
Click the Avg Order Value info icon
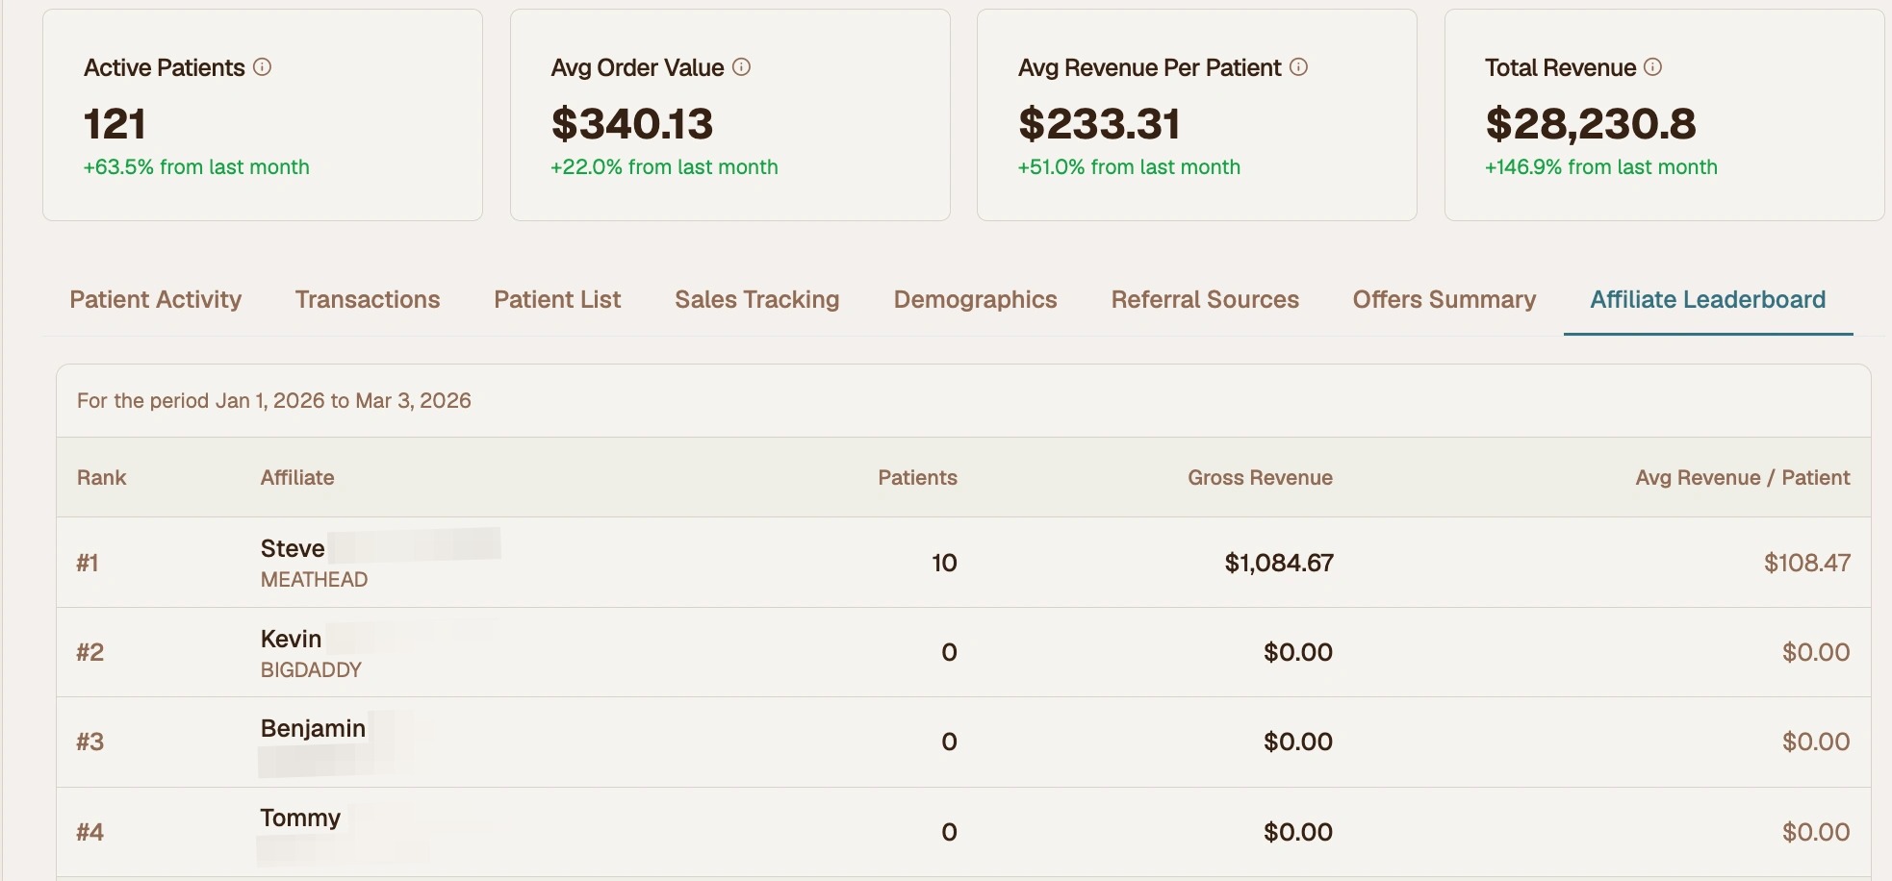740,67
